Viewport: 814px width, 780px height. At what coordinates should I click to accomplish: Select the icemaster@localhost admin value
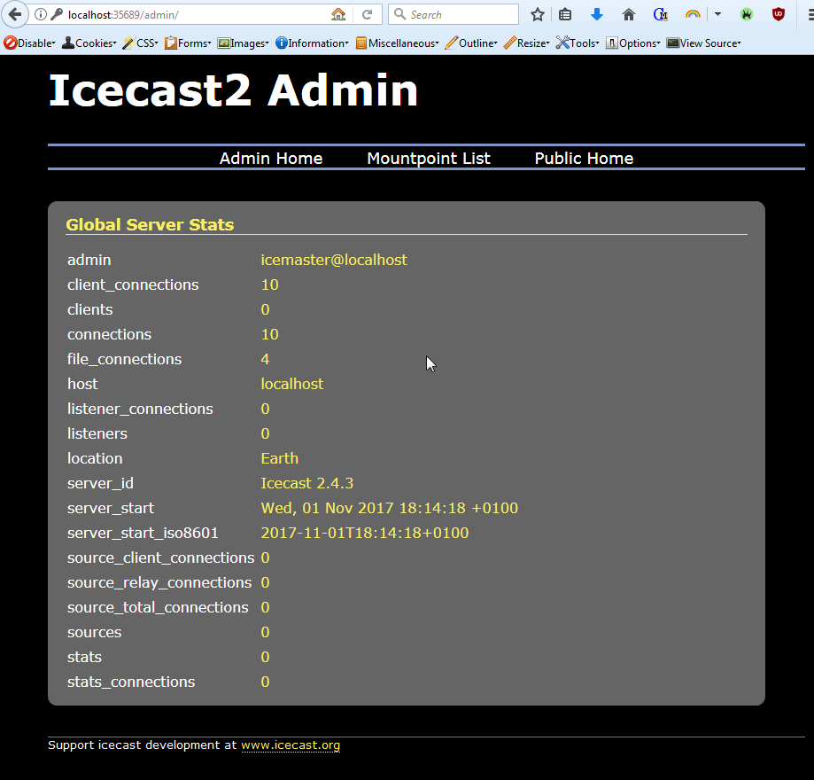pos(334,260)
